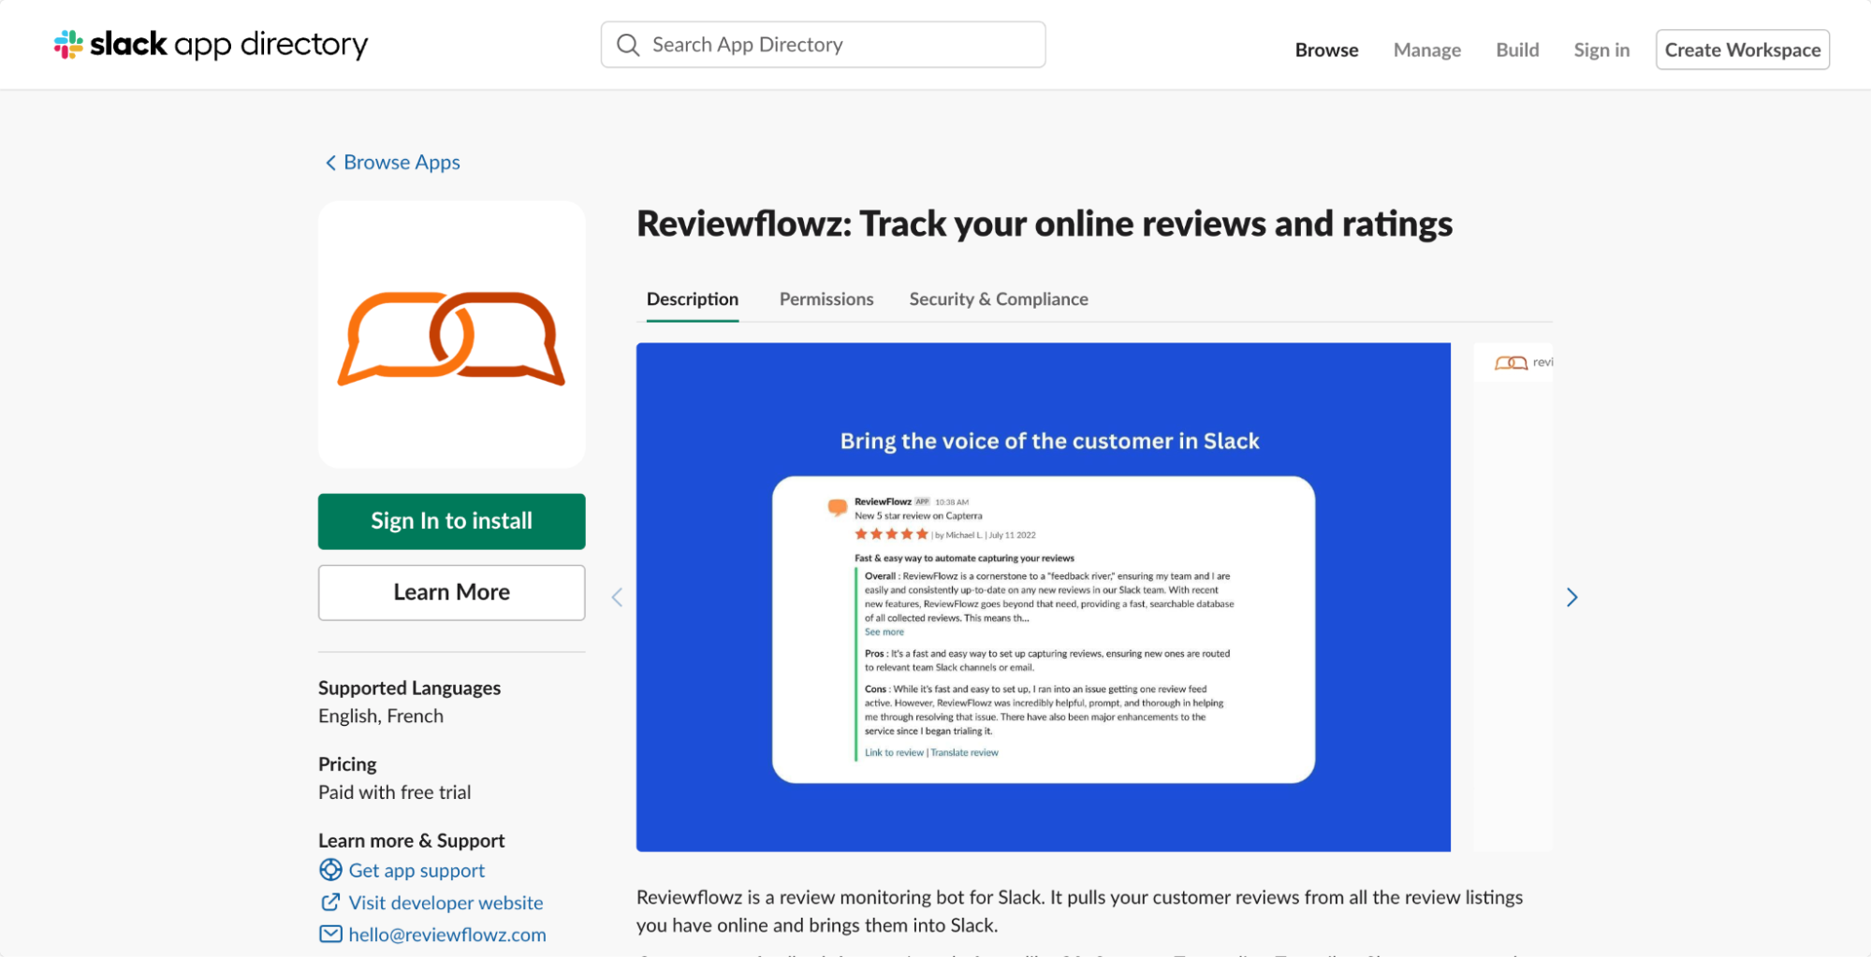Open Visit developer website link
The height and width of the screenshot is (957, 1871).
(446, 902)
